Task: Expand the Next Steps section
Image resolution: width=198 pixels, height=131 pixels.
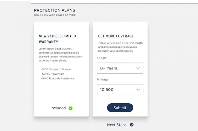Action: (120, 125)
